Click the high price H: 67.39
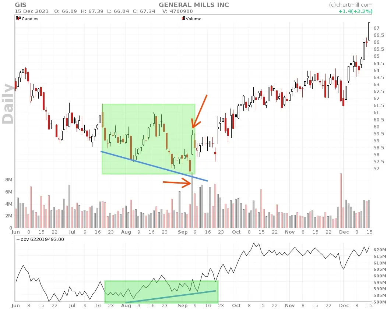 point(92,11)
